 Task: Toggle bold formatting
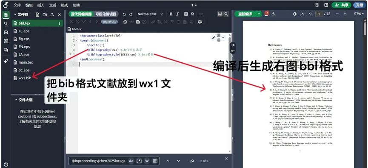(171, 14)
